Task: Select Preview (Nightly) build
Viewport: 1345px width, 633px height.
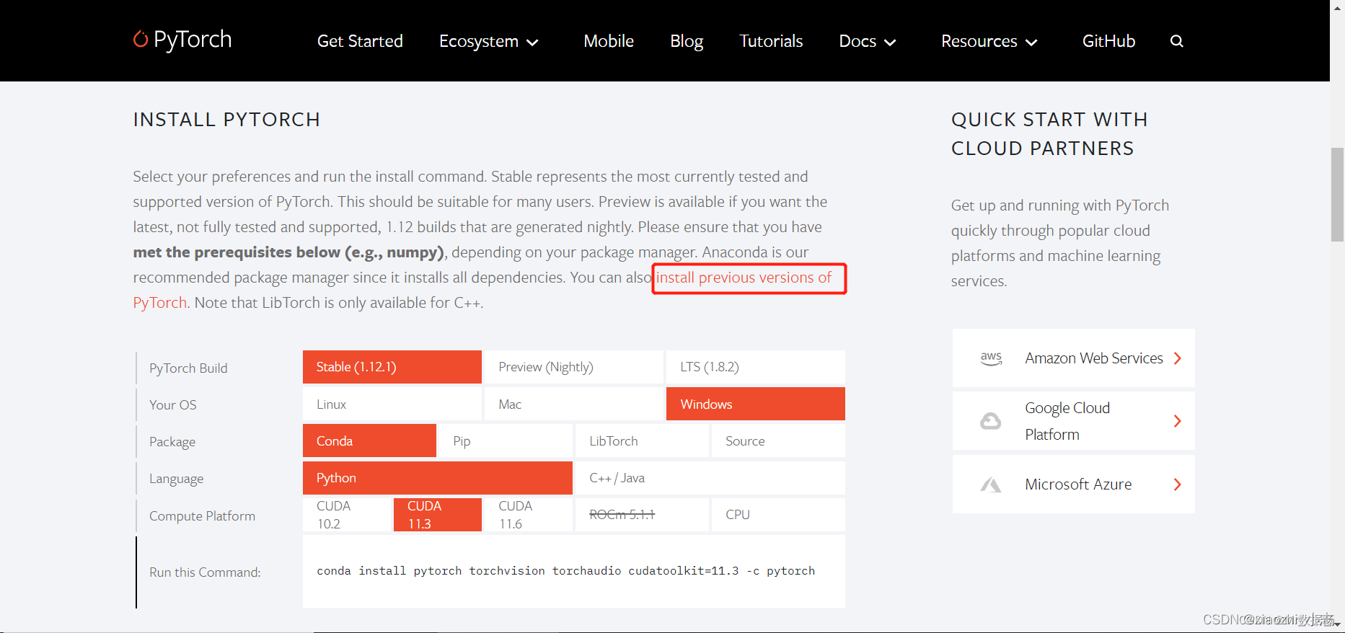Action: coord(573,367)
